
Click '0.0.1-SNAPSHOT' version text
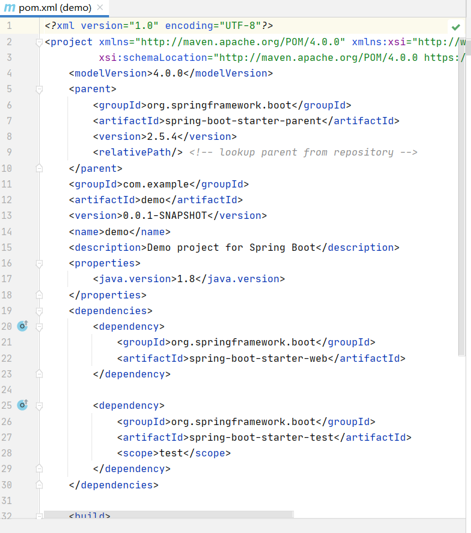click(164, 215)
